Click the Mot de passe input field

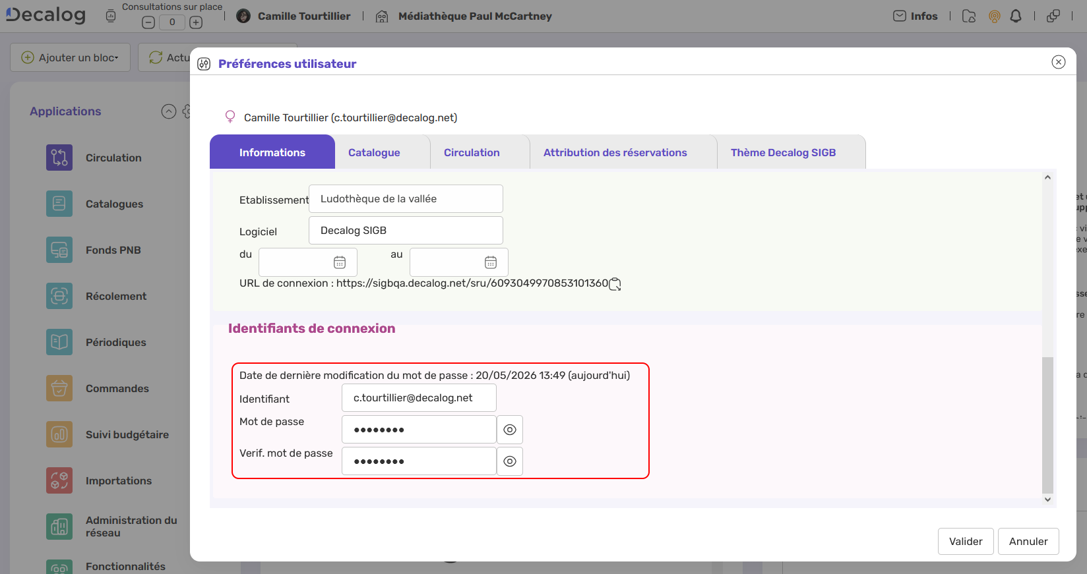tap(419, 430)
